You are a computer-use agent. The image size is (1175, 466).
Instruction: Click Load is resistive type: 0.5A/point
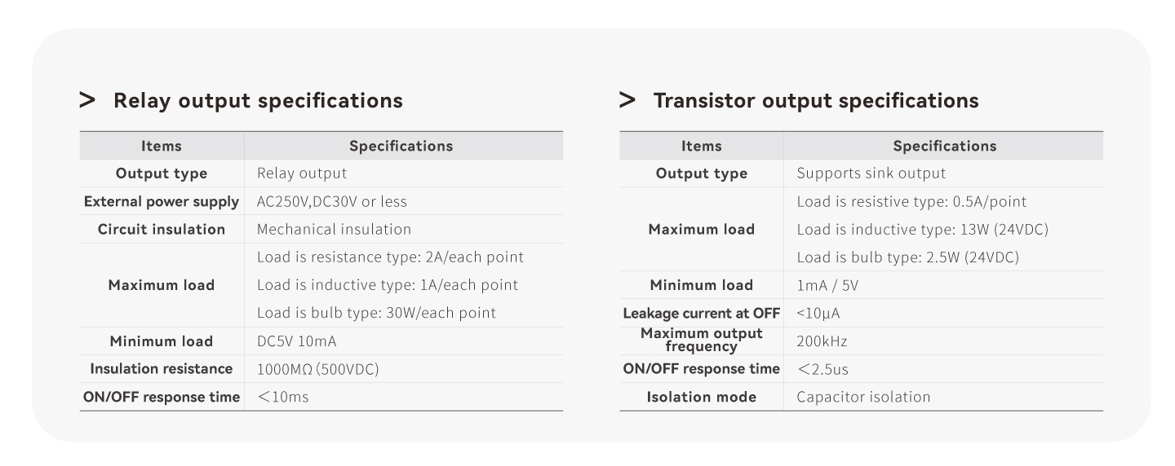(911, 201)
